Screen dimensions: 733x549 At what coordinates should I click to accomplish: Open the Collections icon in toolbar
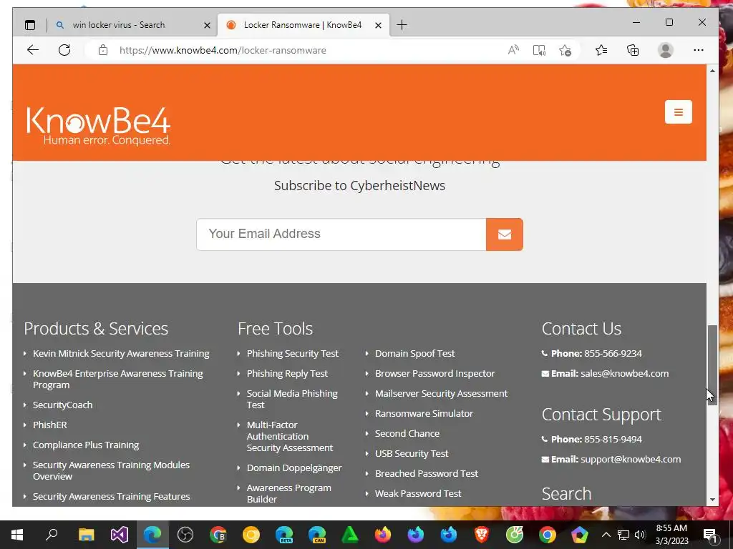click(633, 50)
